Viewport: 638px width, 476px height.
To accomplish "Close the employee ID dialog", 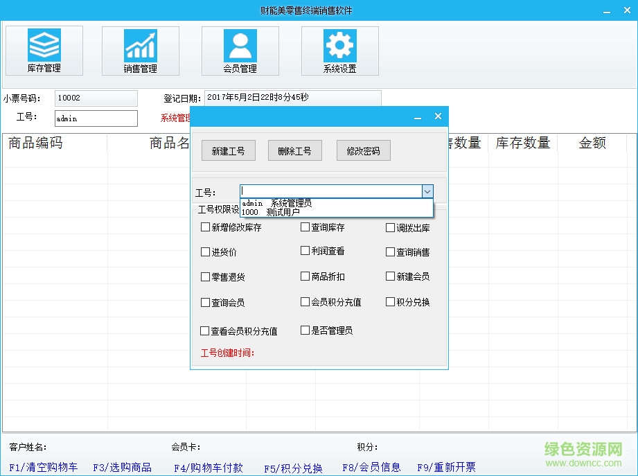I will pyautogui.click(x=438, y=116).
